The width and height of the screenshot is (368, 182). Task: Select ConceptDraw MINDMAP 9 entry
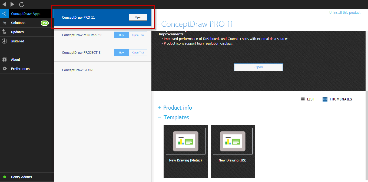(82, 35)
